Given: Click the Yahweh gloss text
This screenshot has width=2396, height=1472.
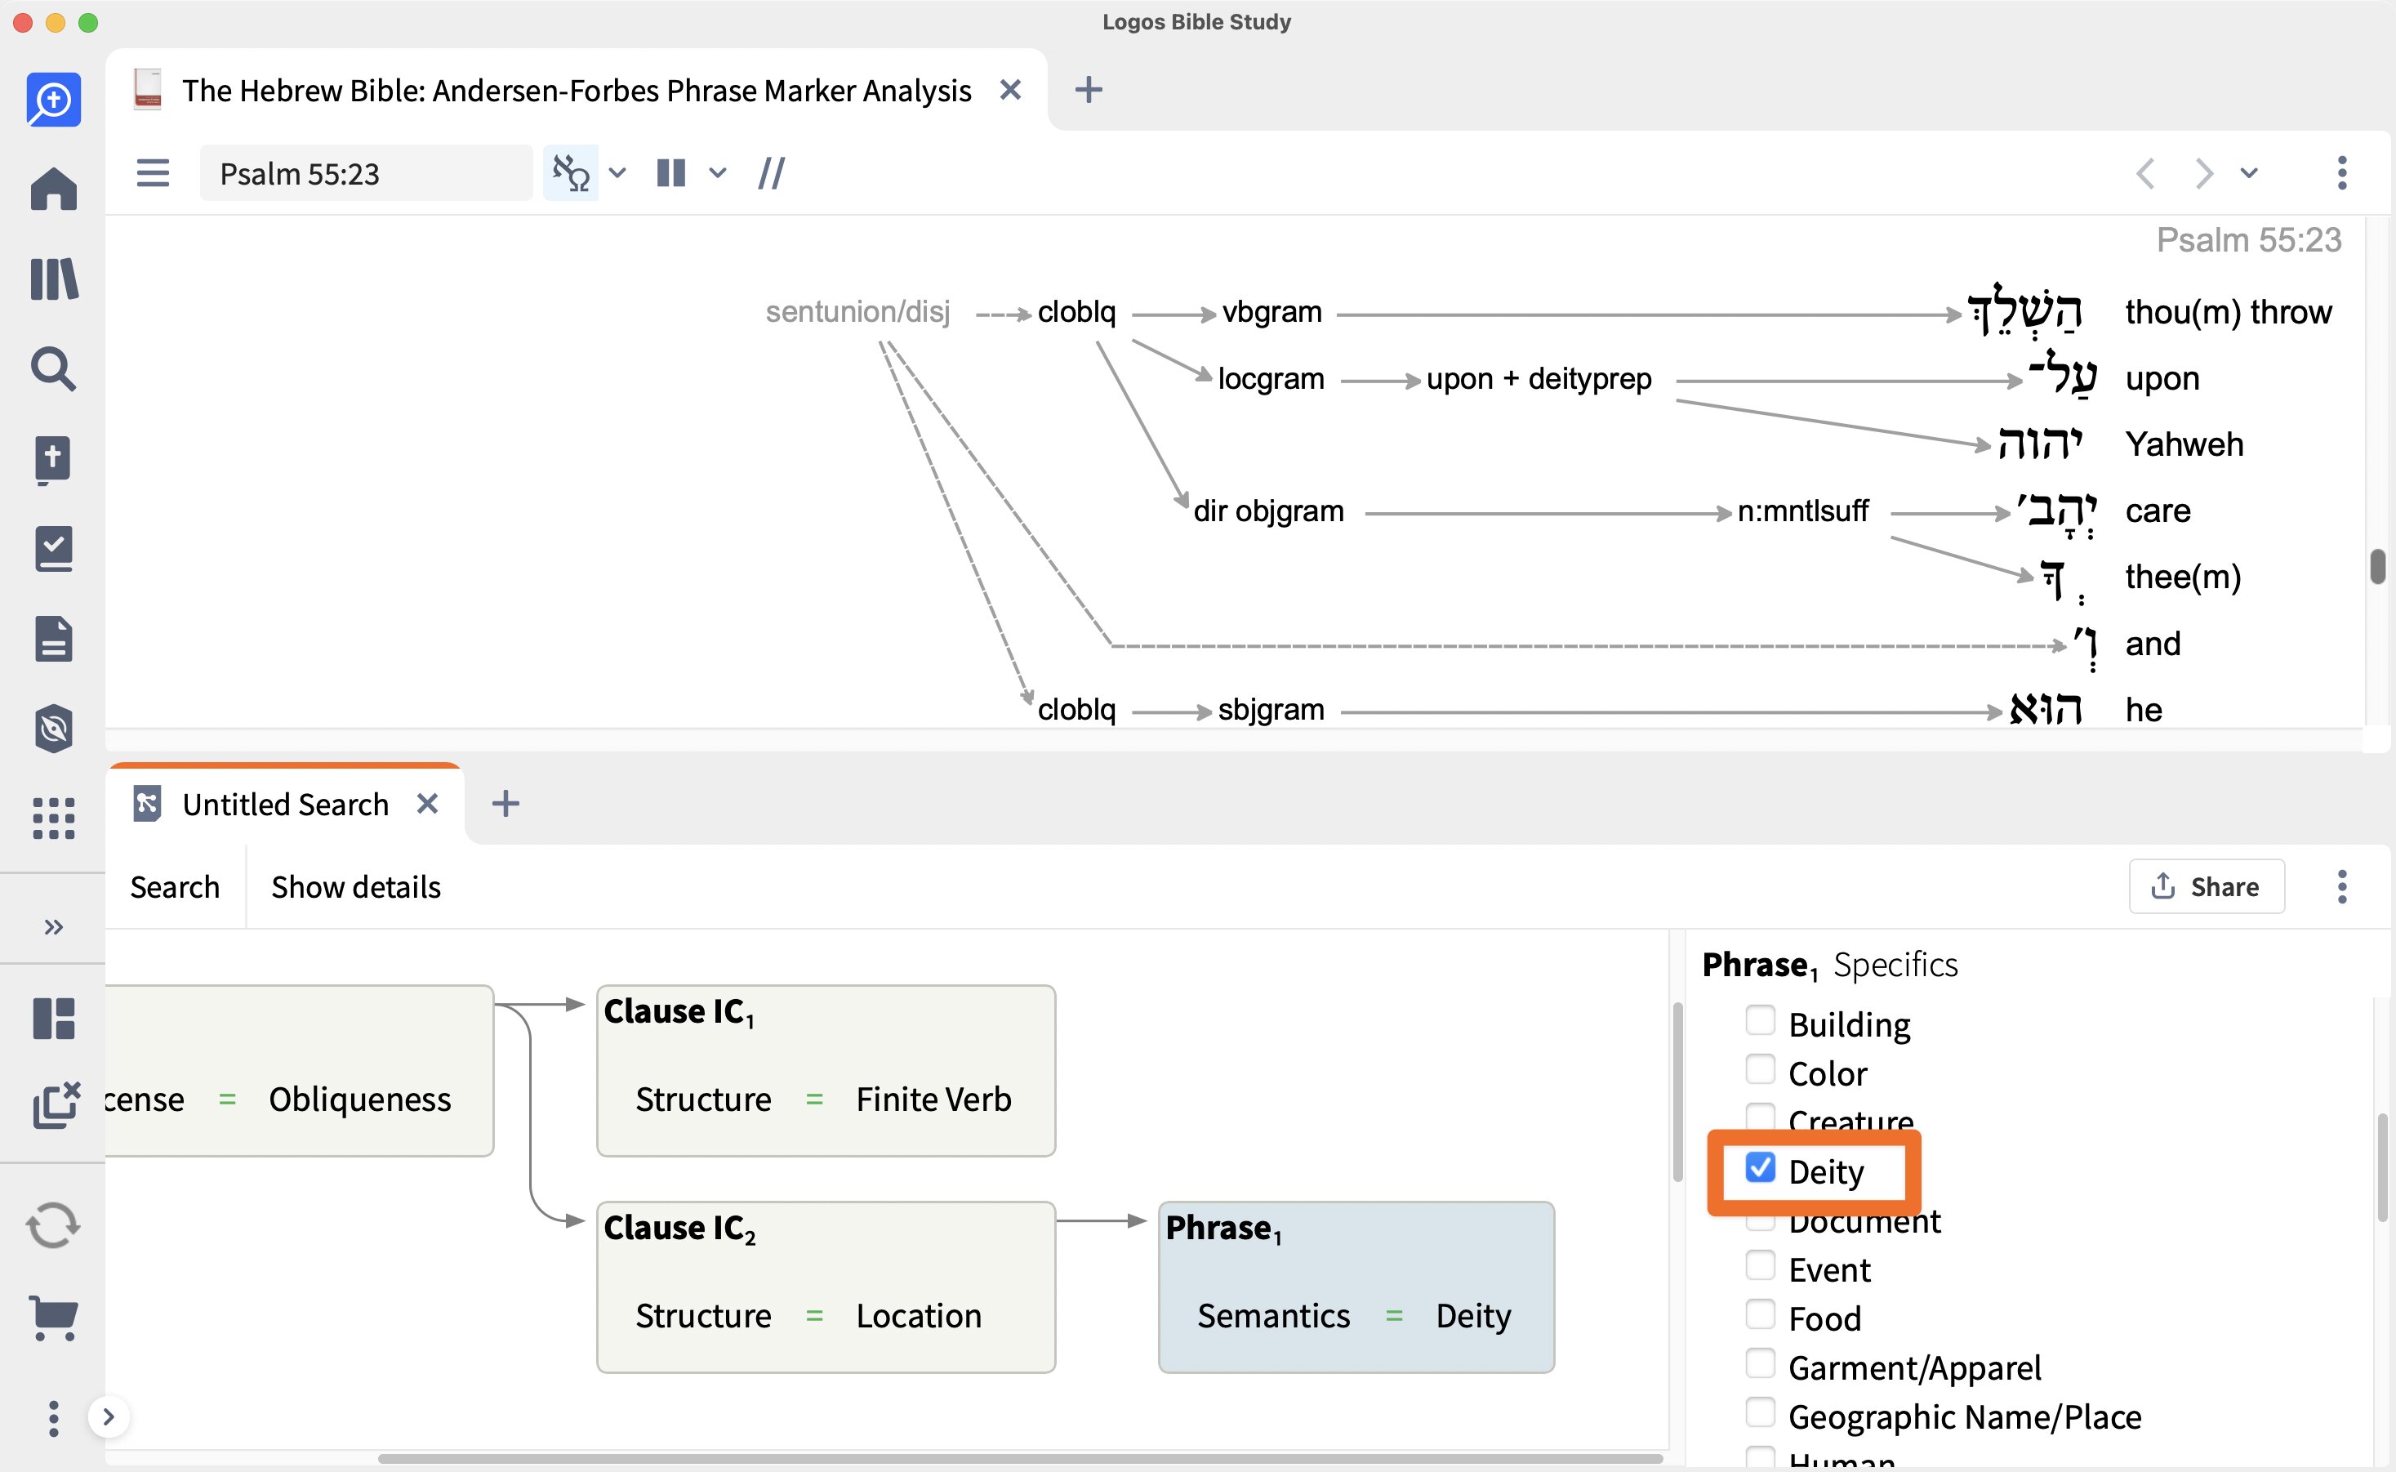Looking at the screenshot, I should point(2184,444).
